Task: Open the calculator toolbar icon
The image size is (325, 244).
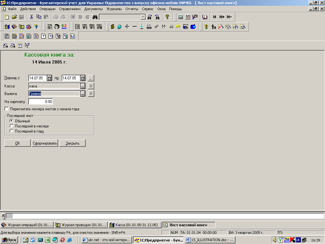Action: (x=180, y=17)
